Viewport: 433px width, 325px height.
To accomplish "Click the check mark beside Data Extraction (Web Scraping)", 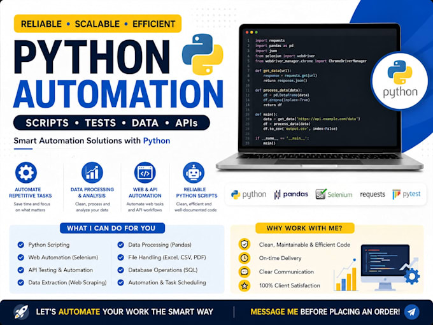I will pyautogui.click(x=21, y=282).
